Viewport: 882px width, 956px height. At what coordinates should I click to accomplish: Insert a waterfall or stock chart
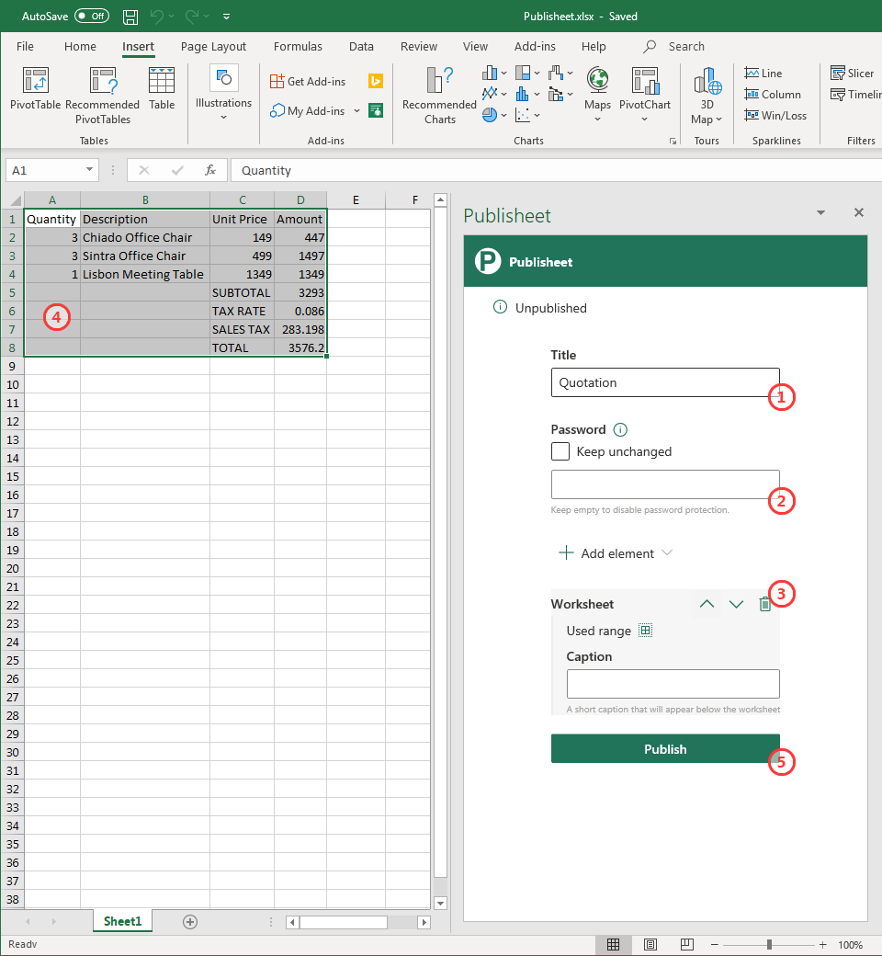pos(555,74)
